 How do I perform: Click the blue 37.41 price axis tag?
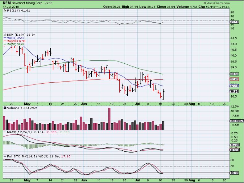[234, 86]
